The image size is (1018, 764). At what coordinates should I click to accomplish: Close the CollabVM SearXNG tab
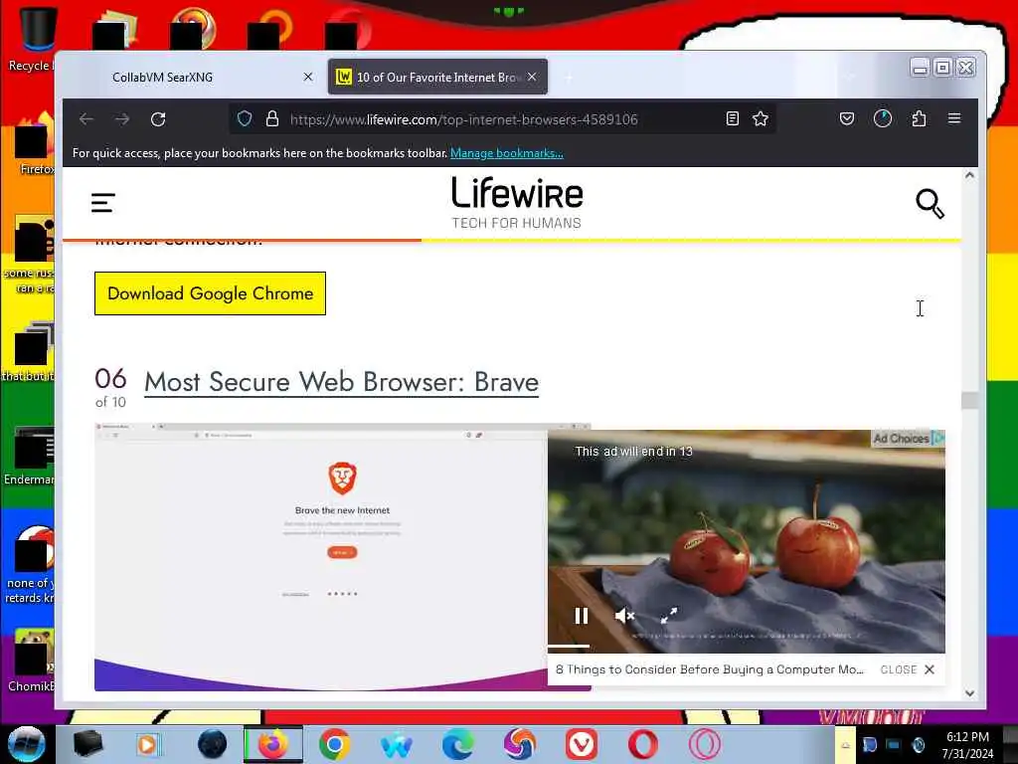[308, 78]
